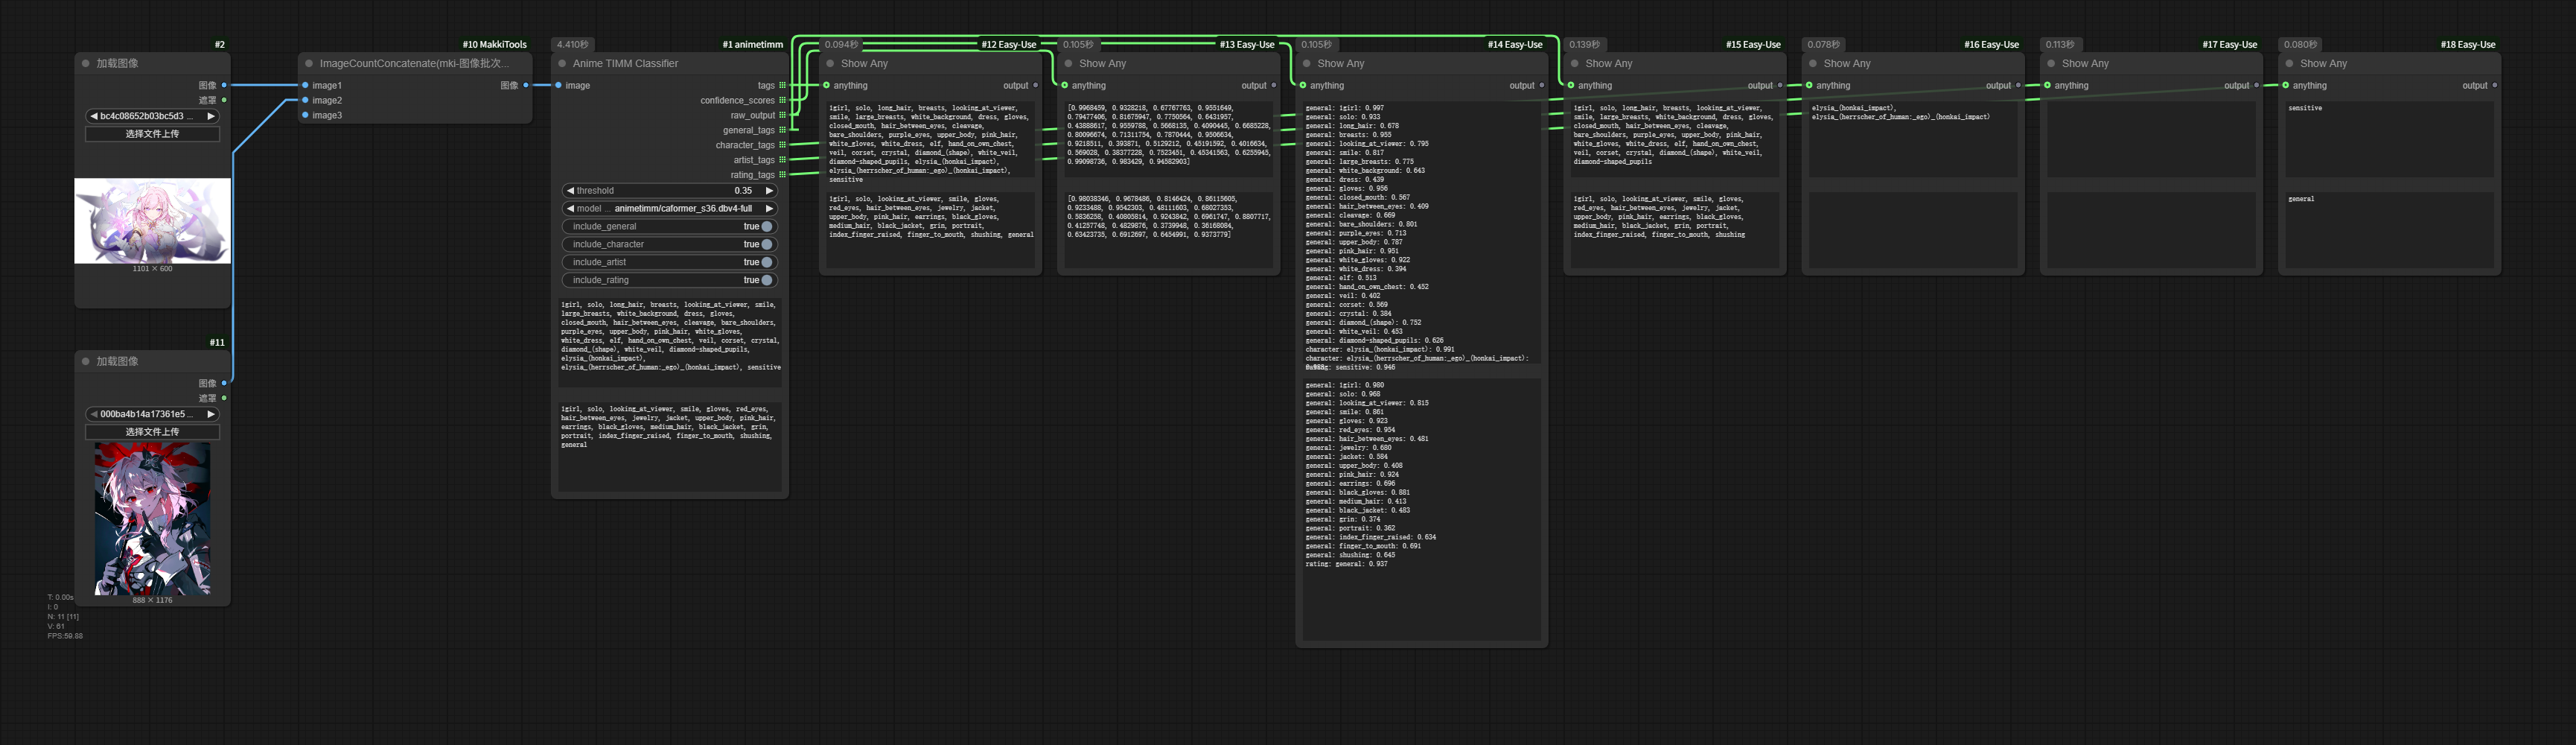Click the 遮罩 output port on node #2

pyautogui.click(x=224, y=100)
